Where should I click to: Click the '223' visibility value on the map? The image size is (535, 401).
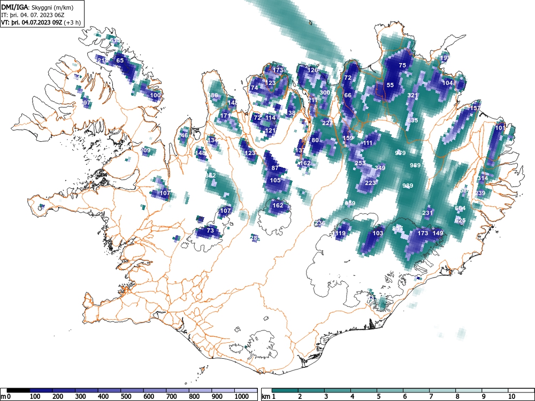(x=370, y=183)
